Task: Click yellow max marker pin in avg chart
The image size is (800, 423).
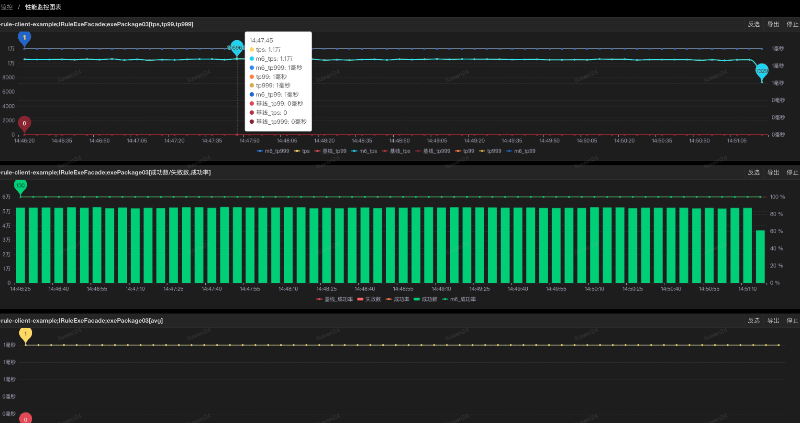Action: (25, 334)
